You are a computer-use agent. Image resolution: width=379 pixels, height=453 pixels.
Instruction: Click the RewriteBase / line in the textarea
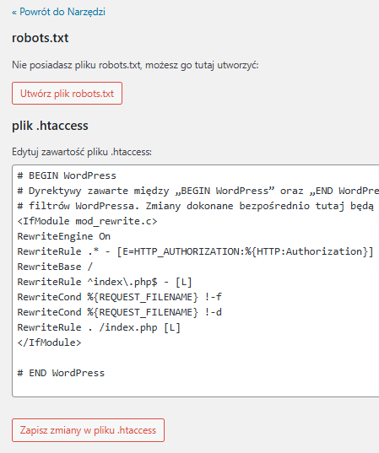pos(55,267)
